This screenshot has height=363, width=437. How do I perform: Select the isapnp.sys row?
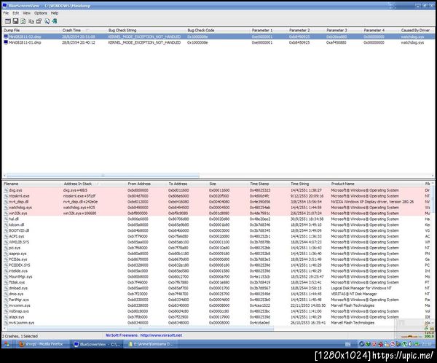216,254
